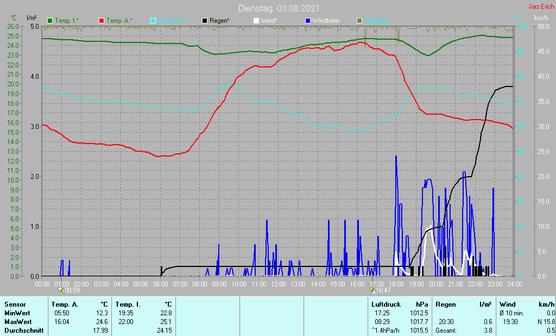This screenshot has height=336, width=556.
Task: Click the blue Windböen legend square
Action: point(308,21)
